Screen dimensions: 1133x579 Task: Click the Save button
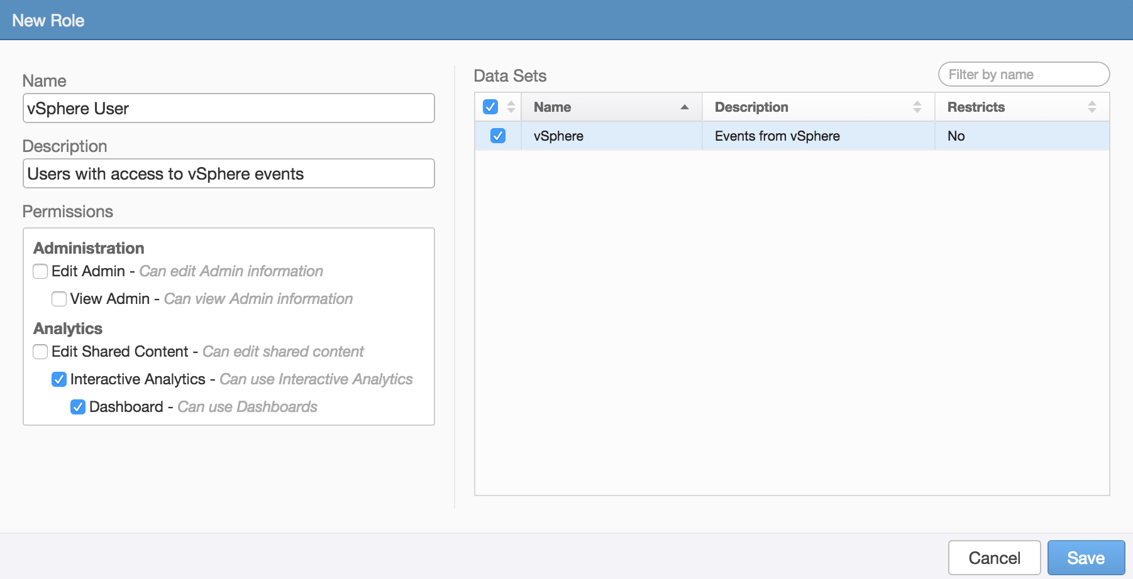pos(1086,557)
